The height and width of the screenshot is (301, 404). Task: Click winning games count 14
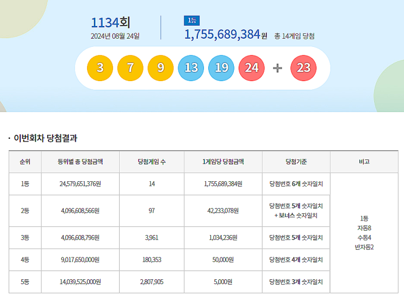tap(152, 184)
